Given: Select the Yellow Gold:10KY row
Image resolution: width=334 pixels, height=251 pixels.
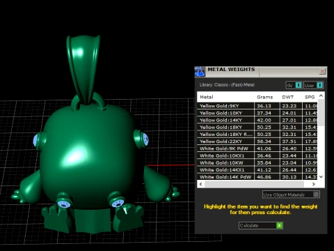Looking at the screenshot, I should (x=257, y=113).
